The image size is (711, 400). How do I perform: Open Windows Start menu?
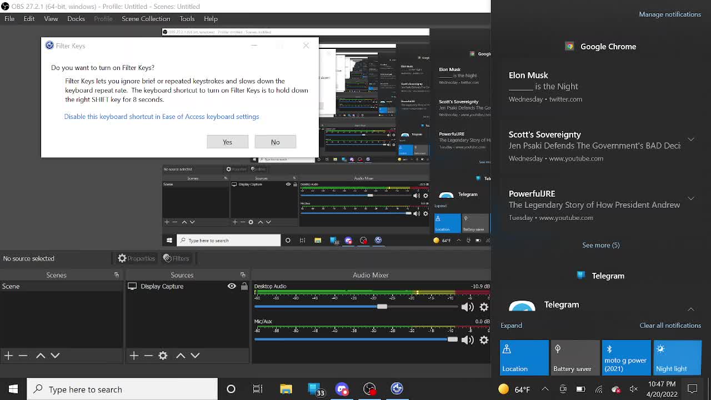coord(13,389)
